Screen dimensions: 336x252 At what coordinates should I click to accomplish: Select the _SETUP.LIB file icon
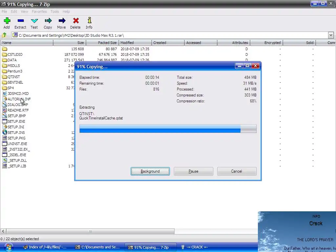pyautogui.click(x=5, y=166)
